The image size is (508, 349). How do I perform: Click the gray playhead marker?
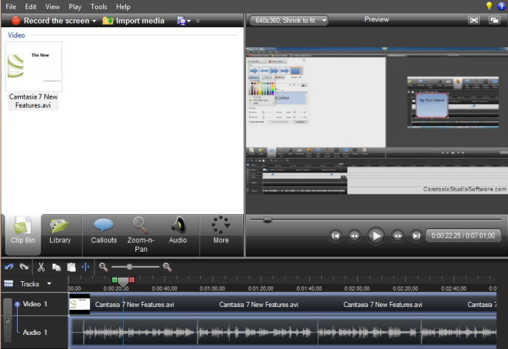click(x=123, y=281)
